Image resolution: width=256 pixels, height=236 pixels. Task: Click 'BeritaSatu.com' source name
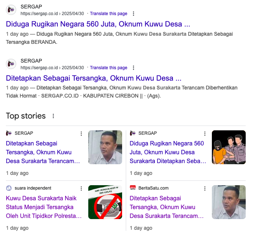click(x=153, y=188)
